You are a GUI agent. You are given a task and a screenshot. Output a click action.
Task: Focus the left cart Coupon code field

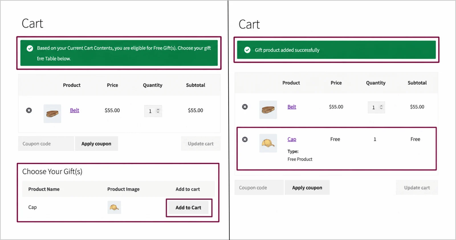(46, 144)
